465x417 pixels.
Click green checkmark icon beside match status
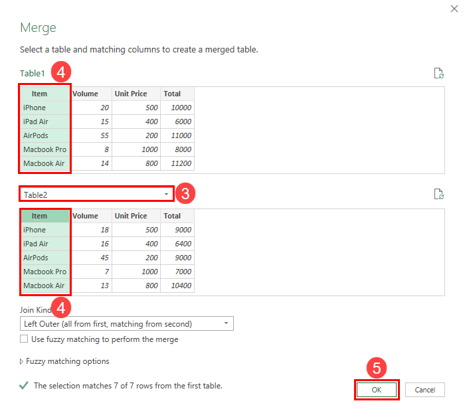pos(24,385)
